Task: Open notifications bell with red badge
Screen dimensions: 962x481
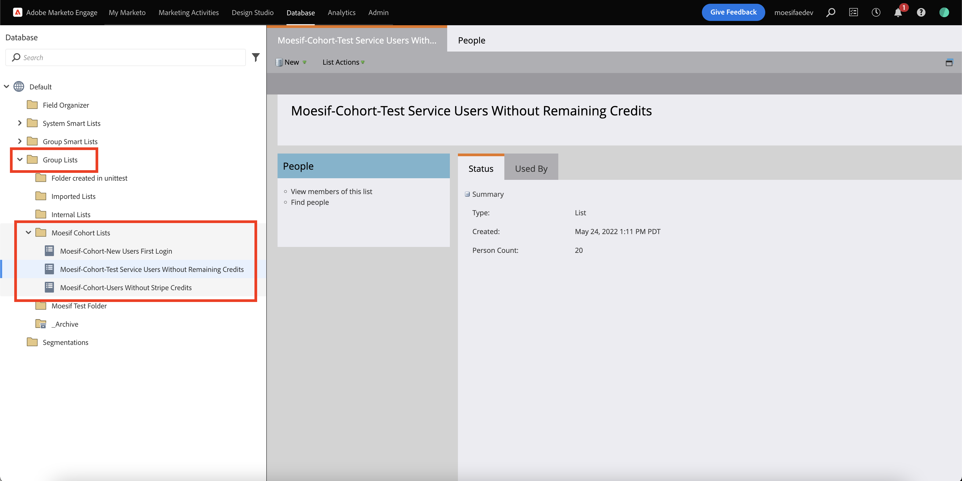Action: coord(898,12)
